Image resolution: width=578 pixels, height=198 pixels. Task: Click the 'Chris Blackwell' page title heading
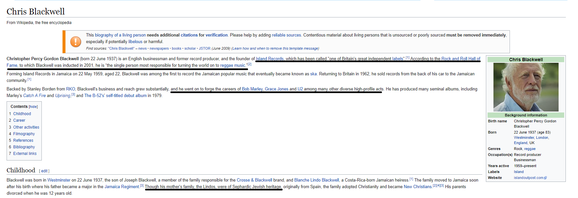click(x=36, y=12)
